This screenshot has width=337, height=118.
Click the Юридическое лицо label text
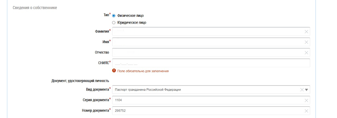pyautogui.click(x=131, y=23)
